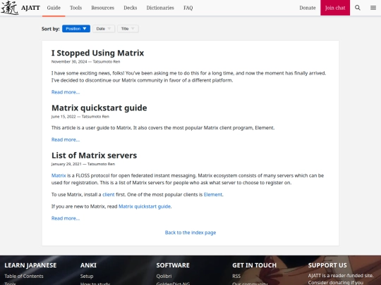This screenshot has height=285, width=381.
Task: Click 'SUPPORT US' footer heading
Action: 327,265
